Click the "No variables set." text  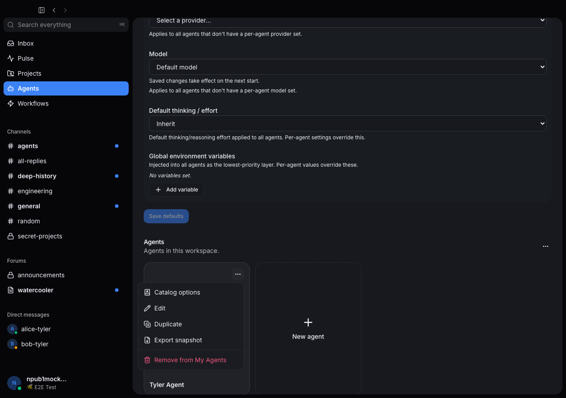170,176
